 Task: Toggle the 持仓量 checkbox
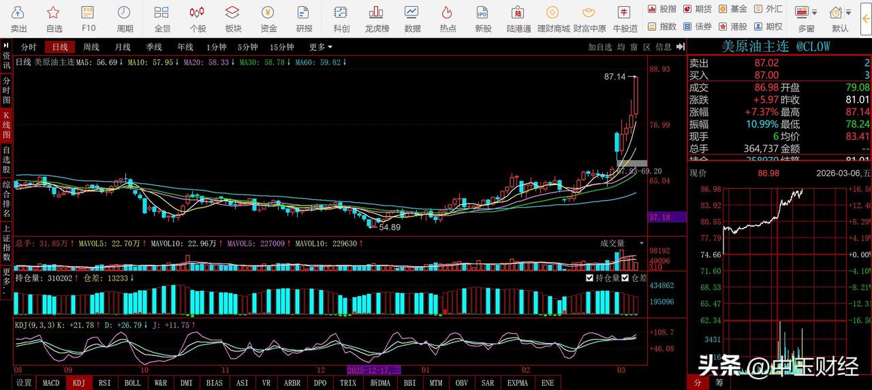(x=589, y=278)
